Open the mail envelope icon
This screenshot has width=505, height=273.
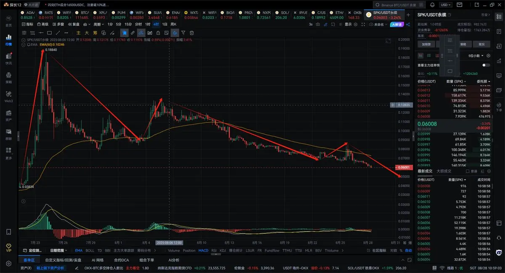coord(460,5)
